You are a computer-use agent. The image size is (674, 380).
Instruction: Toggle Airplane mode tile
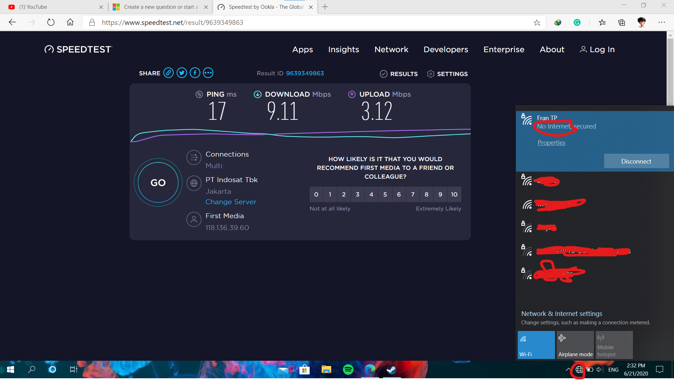pyautogui.click(x=575, y=345)
